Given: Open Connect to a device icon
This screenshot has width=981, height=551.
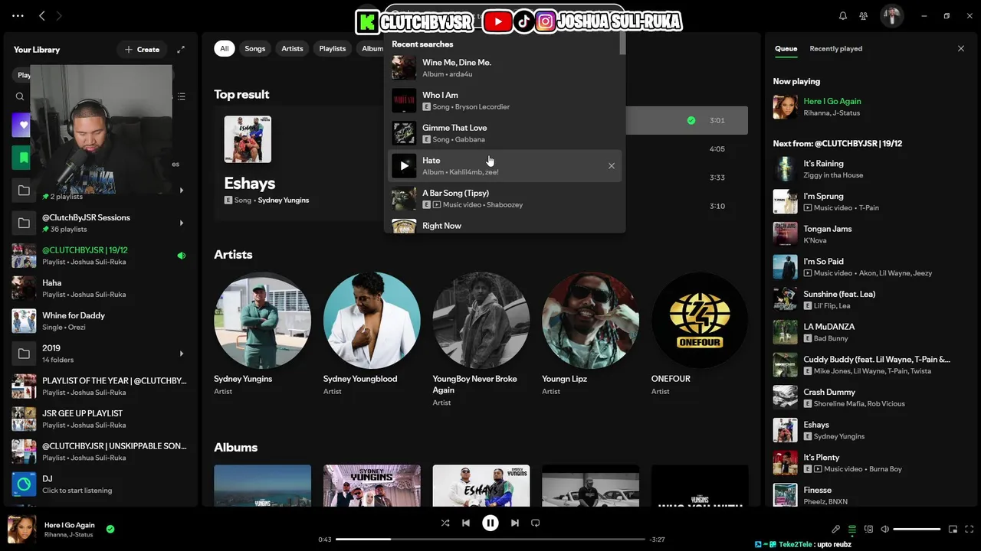Looking at the screenshot, I should 868,529.
